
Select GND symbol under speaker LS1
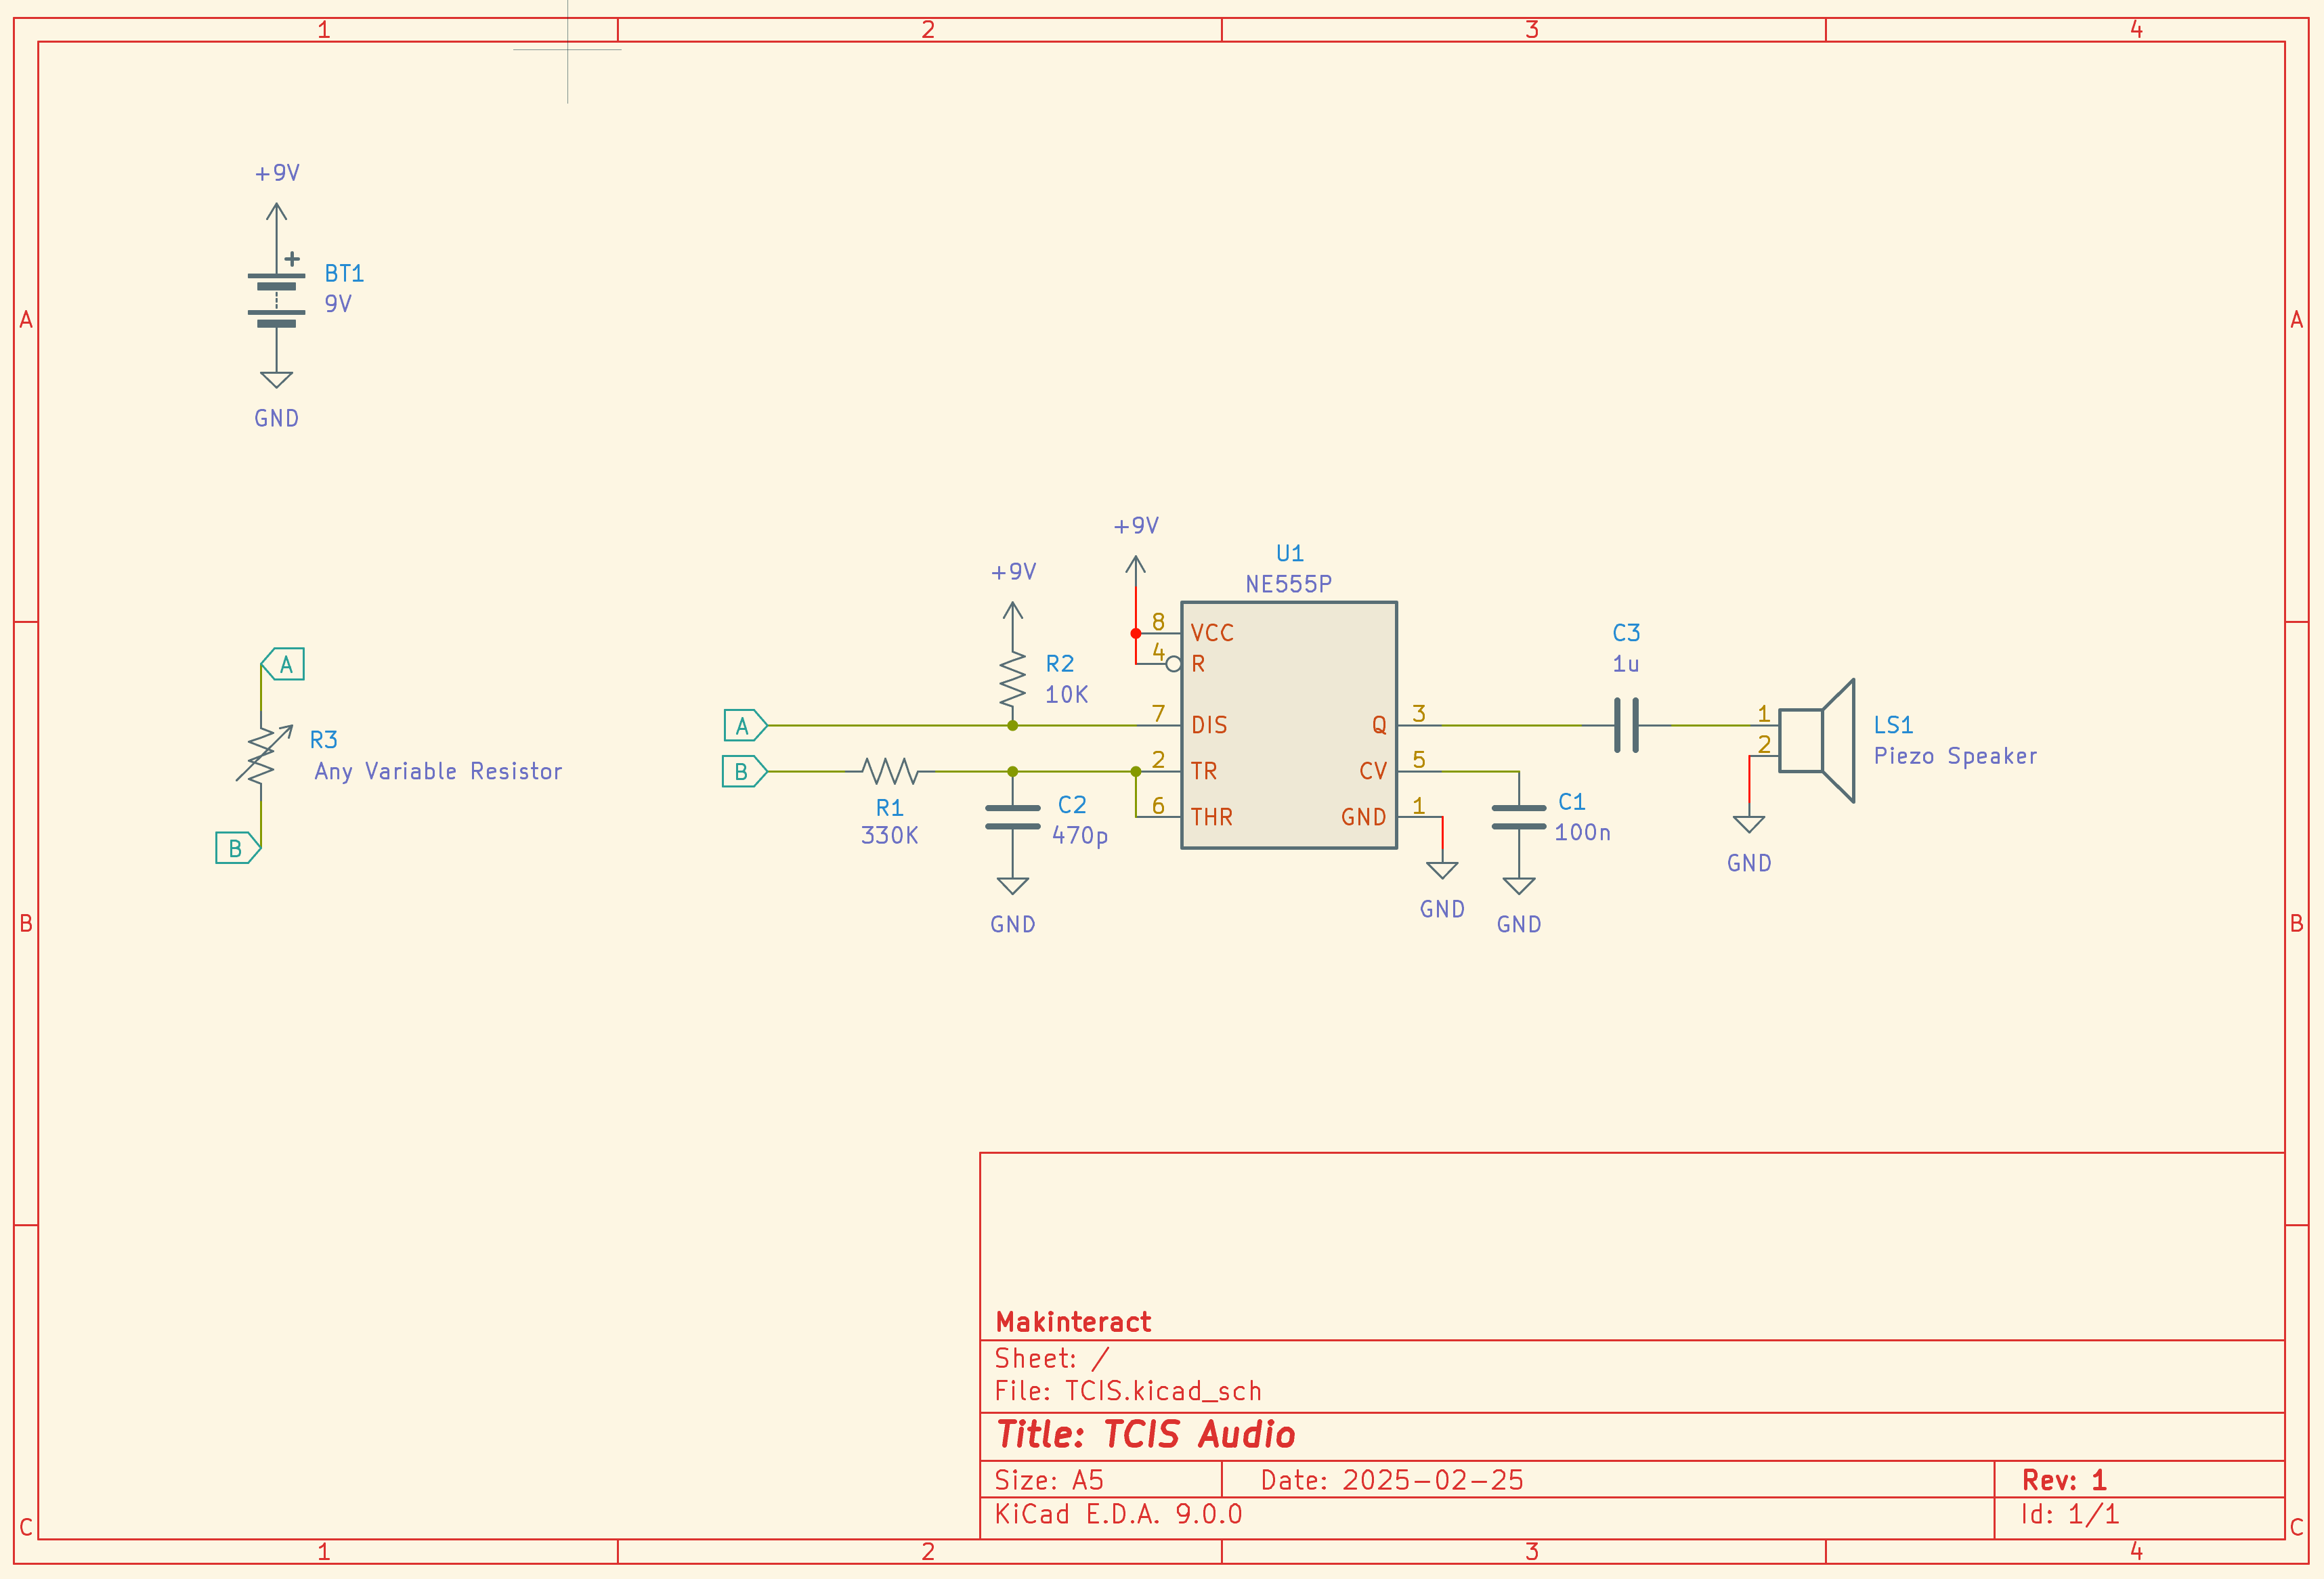(x=1749, y=842)
